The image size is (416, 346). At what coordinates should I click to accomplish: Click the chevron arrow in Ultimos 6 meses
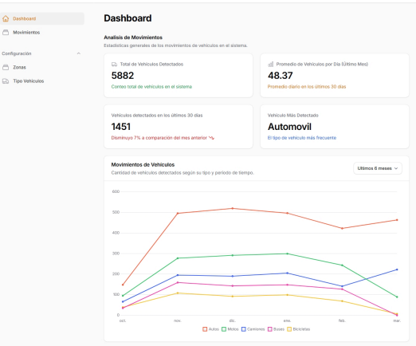[396, 168]
